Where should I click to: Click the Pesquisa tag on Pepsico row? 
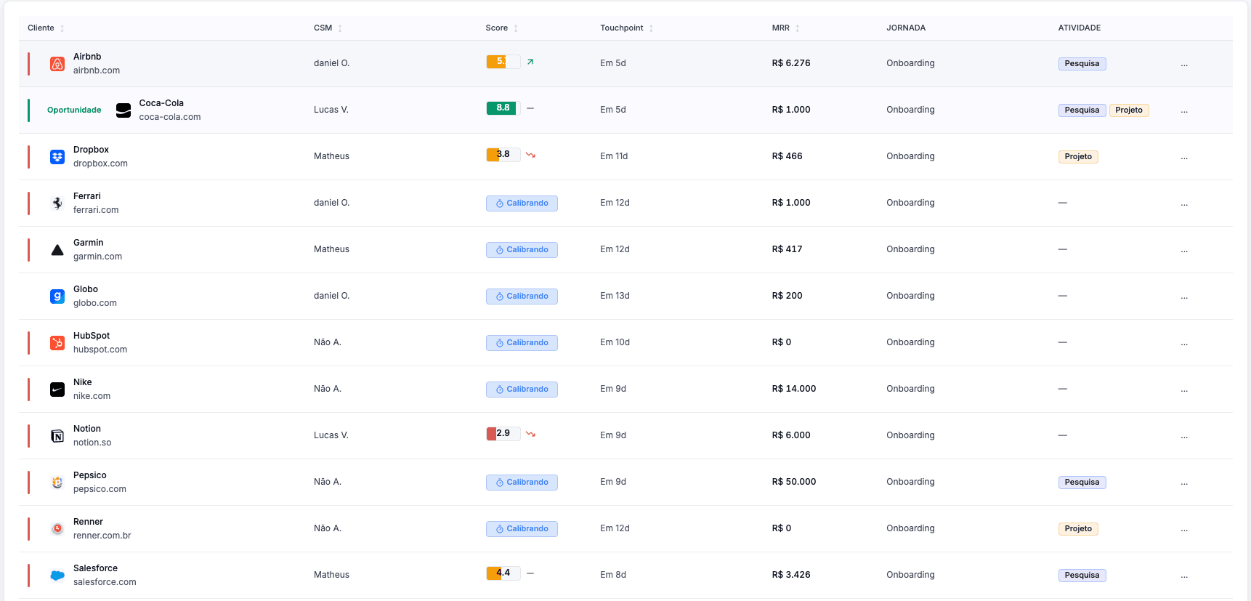coord(1082,483)
